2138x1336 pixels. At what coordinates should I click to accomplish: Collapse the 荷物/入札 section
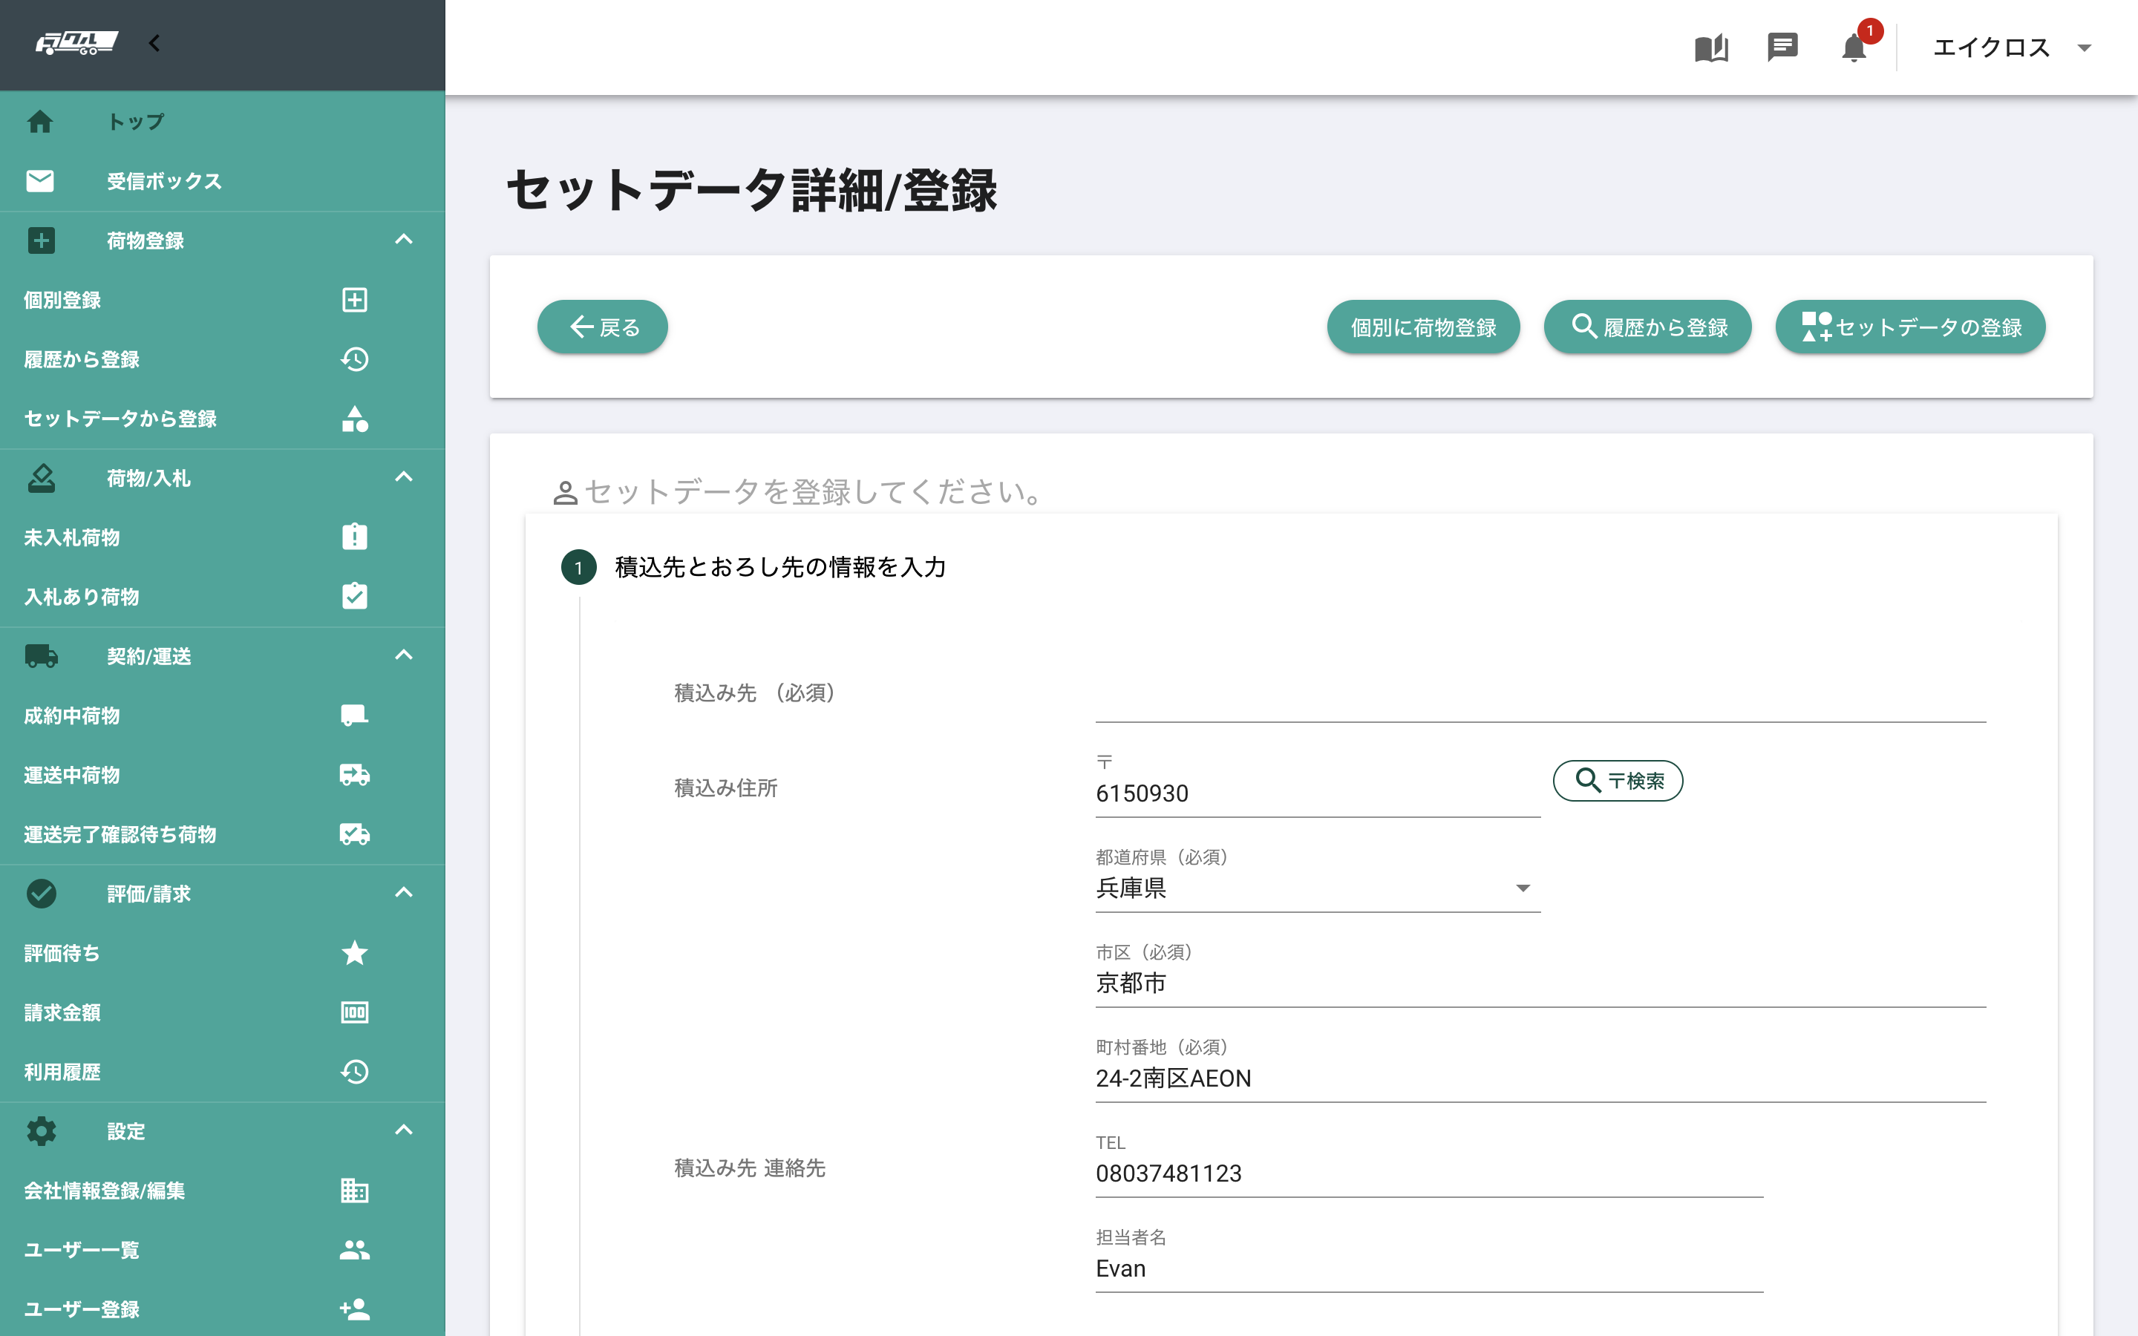click(404, 477)
